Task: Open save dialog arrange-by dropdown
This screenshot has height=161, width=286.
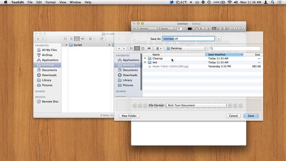Action: point(159,48)
